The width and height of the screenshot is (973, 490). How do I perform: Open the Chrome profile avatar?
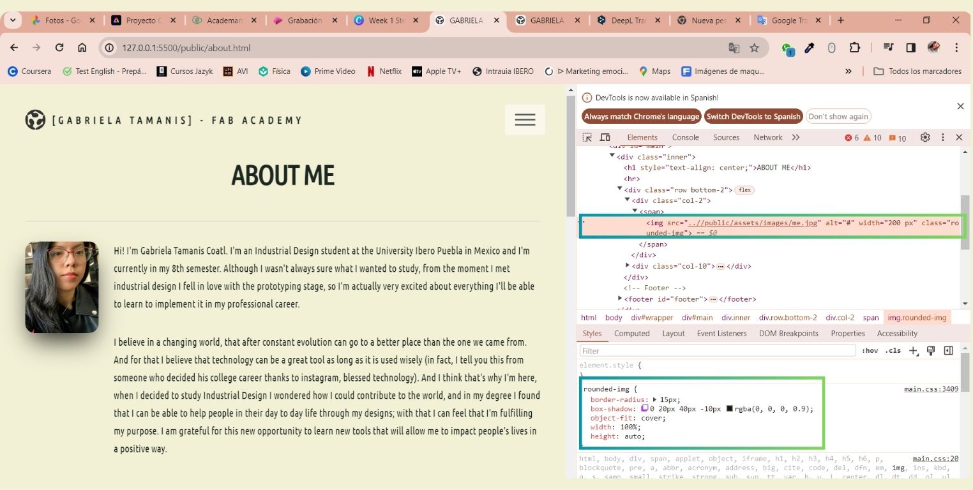(x=933, y=48)
